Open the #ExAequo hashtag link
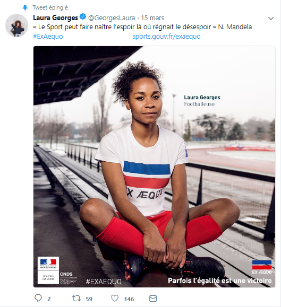This screenshot has width=281, height=307. click(48, 37)
